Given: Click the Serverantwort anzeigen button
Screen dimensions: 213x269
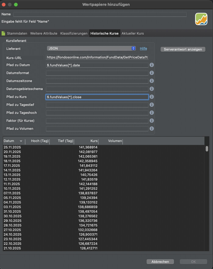Looking at the screenshot, I should click(x=183, y=49).
